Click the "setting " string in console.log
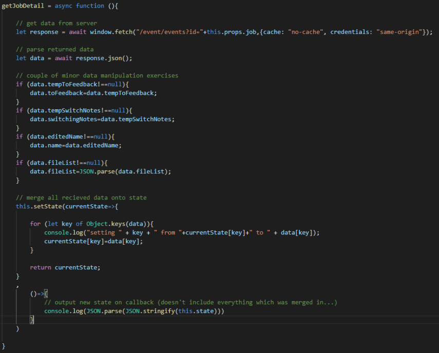 104,232
